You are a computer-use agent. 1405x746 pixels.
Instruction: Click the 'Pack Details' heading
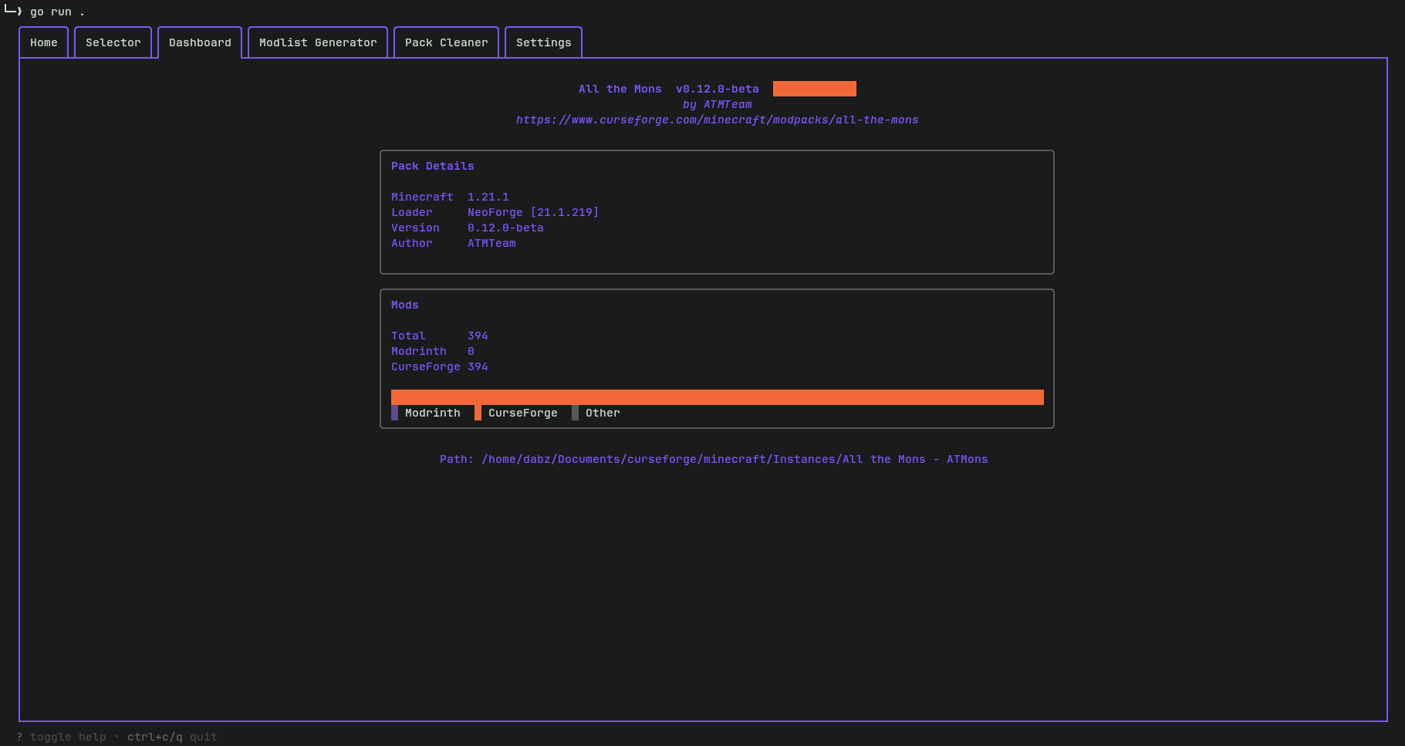(433, 166)
